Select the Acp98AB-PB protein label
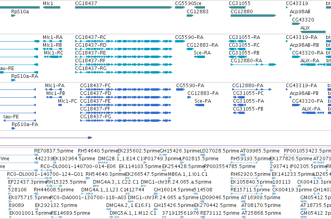The height and width of the screenshot is (219, 331). pos(304,93)
